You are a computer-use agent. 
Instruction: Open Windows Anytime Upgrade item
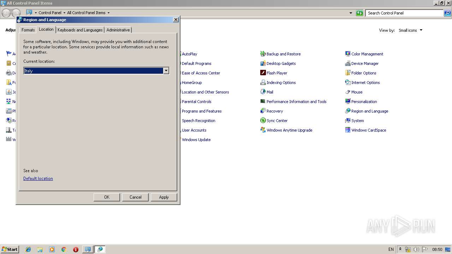click(286, 130)
